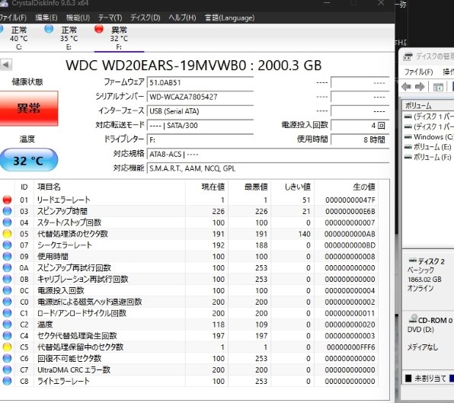Click the serial number field WD-WCAZA7805427
This screenshot has width=454, height=403.
click(200, 97)
